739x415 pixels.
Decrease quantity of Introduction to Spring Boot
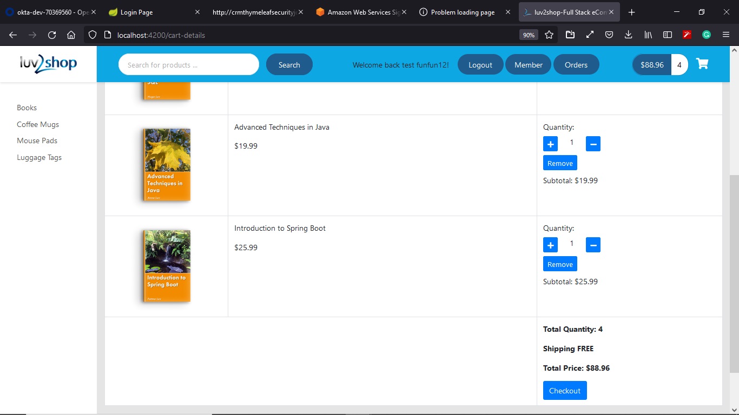[593, 245]
